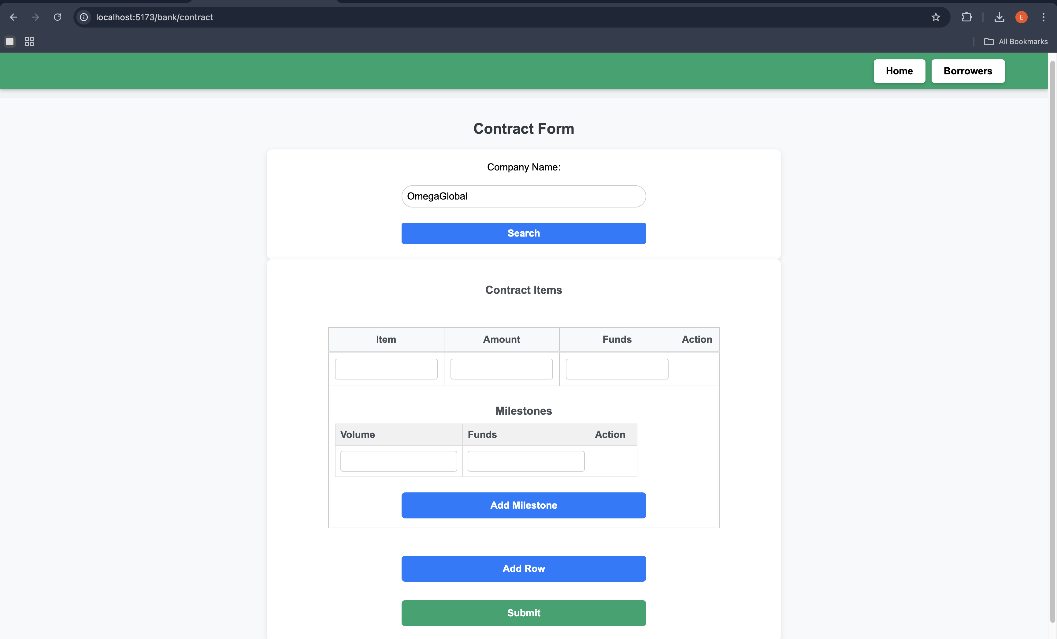
Task: Focus the Company Name input field
Action: [523, 196]
